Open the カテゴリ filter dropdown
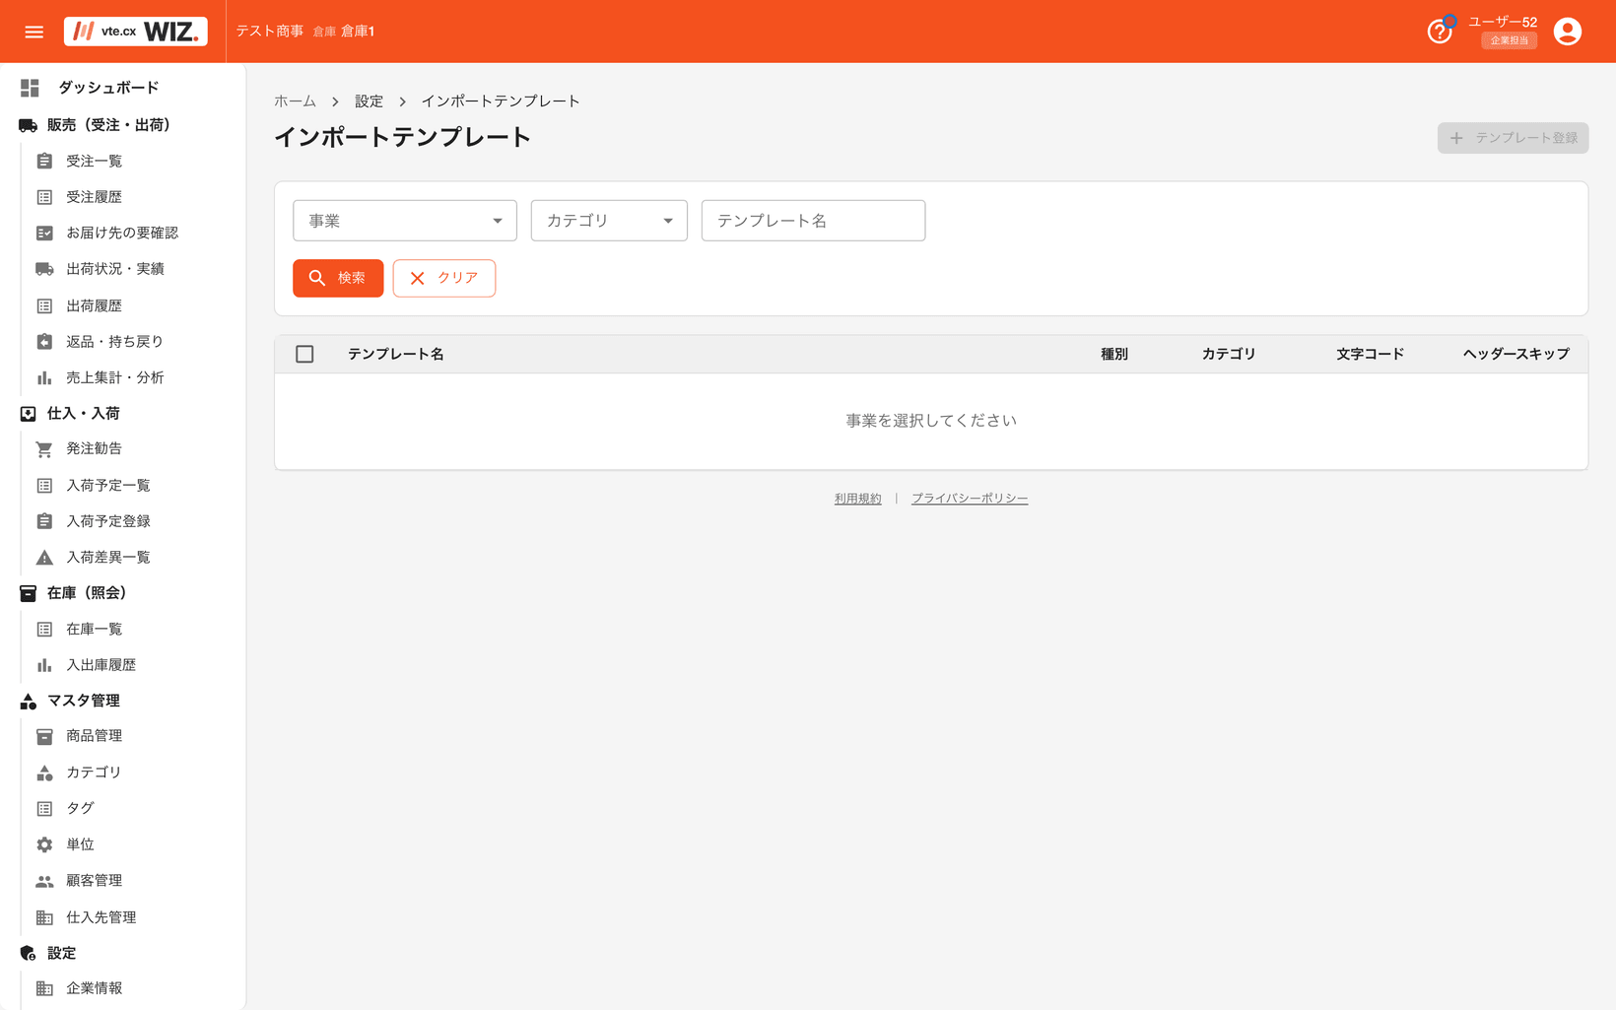The height and width of the screenshot is (1010, 1616). coord(609,221)
